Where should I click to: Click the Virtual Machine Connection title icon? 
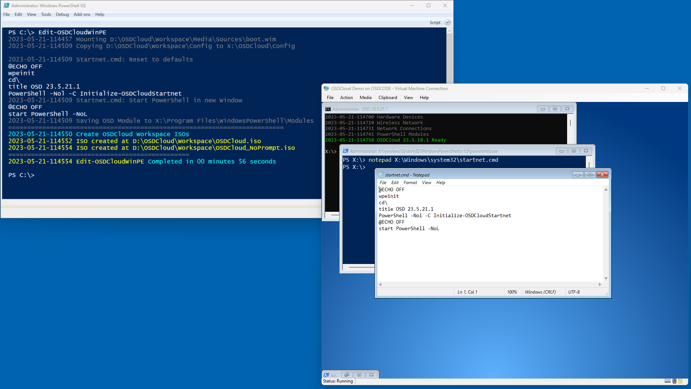326,89
